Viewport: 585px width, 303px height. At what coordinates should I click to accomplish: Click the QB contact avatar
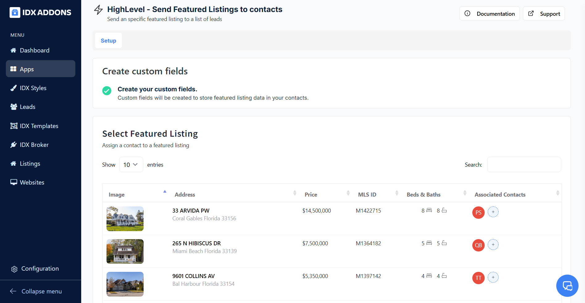[x=478, y=245]
